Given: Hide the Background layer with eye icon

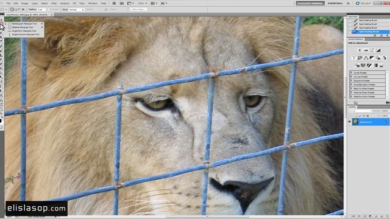Looking at the screenshot, I should pyautogui.click(x=350, y=122).
